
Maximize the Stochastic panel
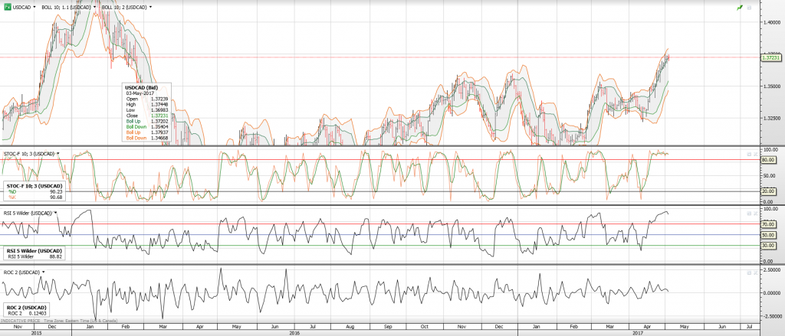coord(748,152)
